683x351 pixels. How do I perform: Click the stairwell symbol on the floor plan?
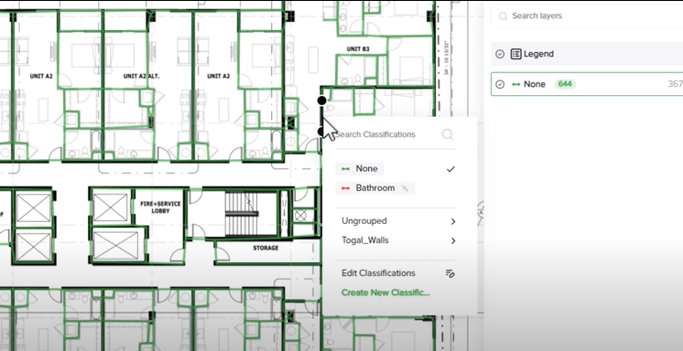coord(243,214)
